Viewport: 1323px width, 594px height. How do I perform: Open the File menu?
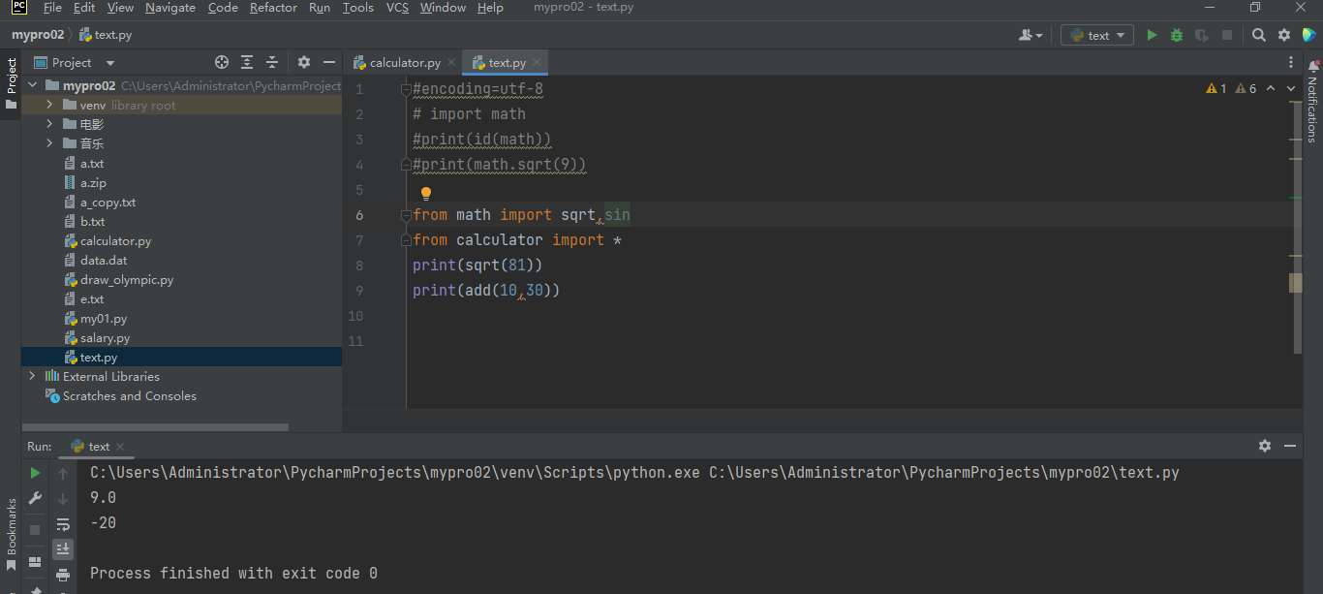tap(52, 8)
